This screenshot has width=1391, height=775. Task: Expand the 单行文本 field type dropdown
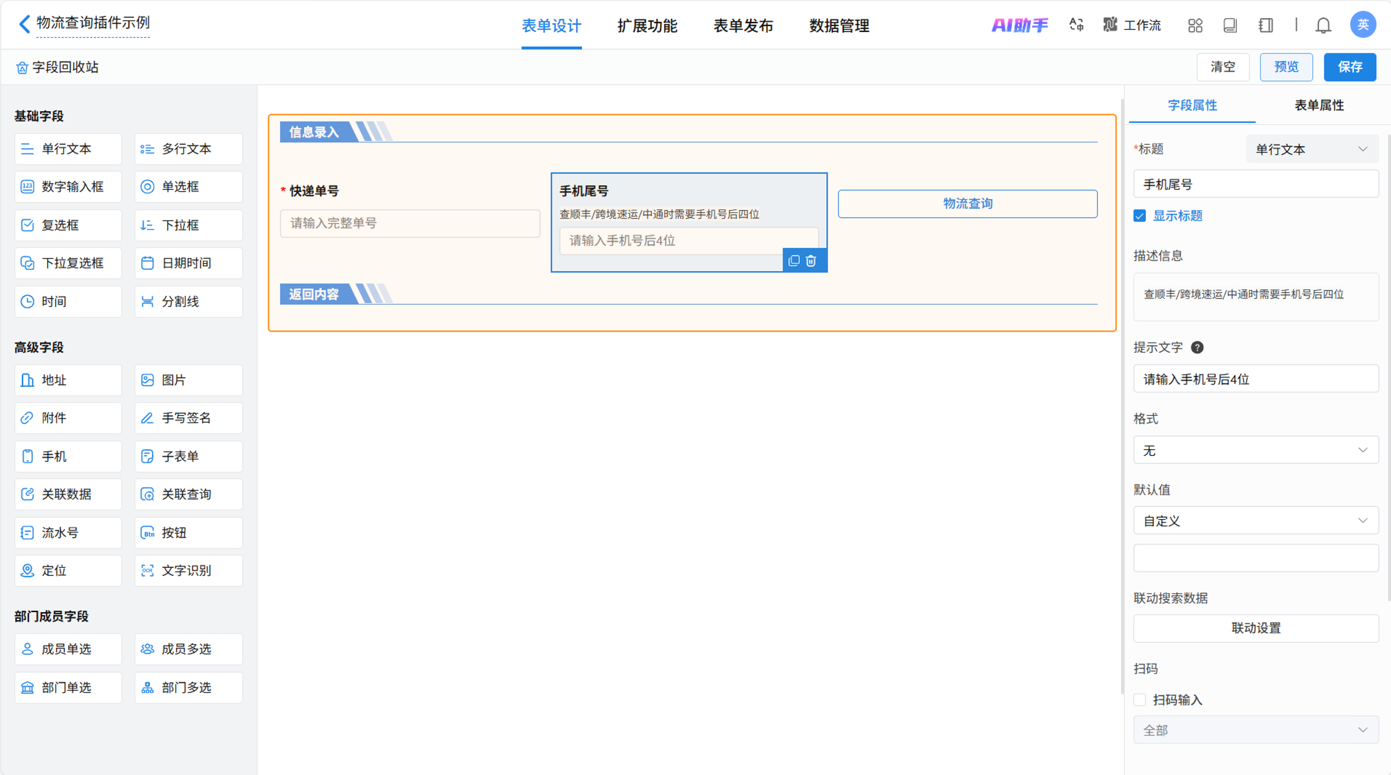tap(1312, 149)
